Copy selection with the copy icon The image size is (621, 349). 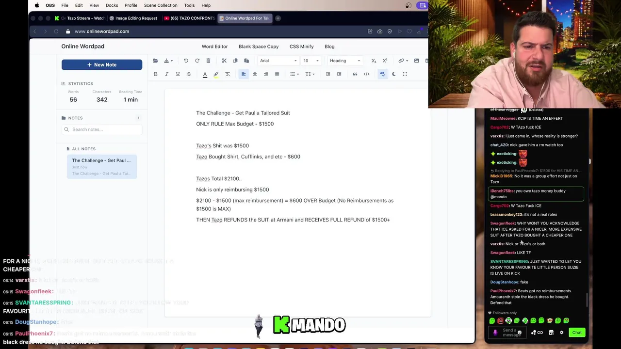point(235,61)
